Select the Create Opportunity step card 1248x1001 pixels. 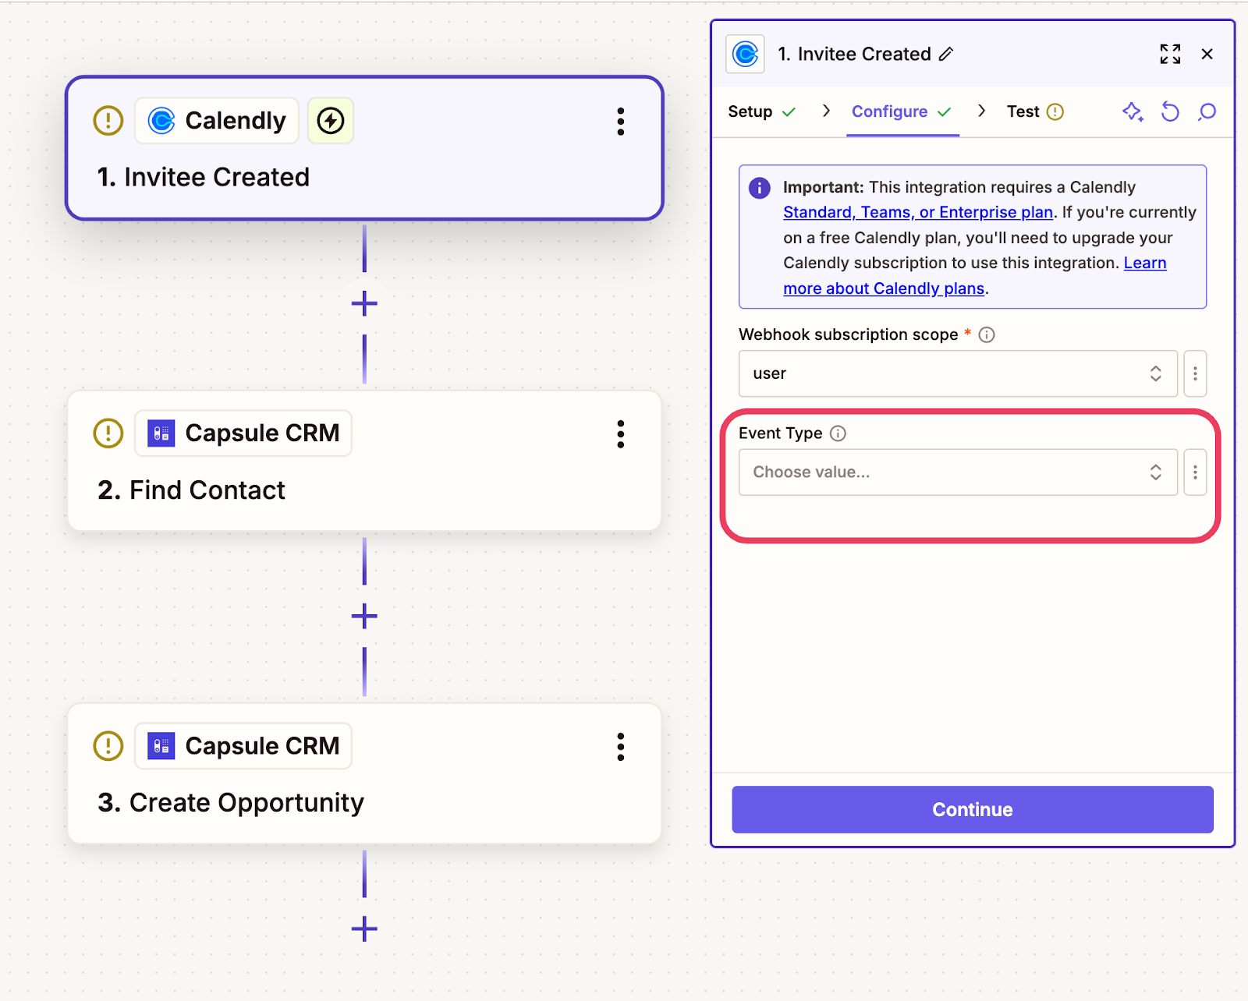[x=364, y=773]
